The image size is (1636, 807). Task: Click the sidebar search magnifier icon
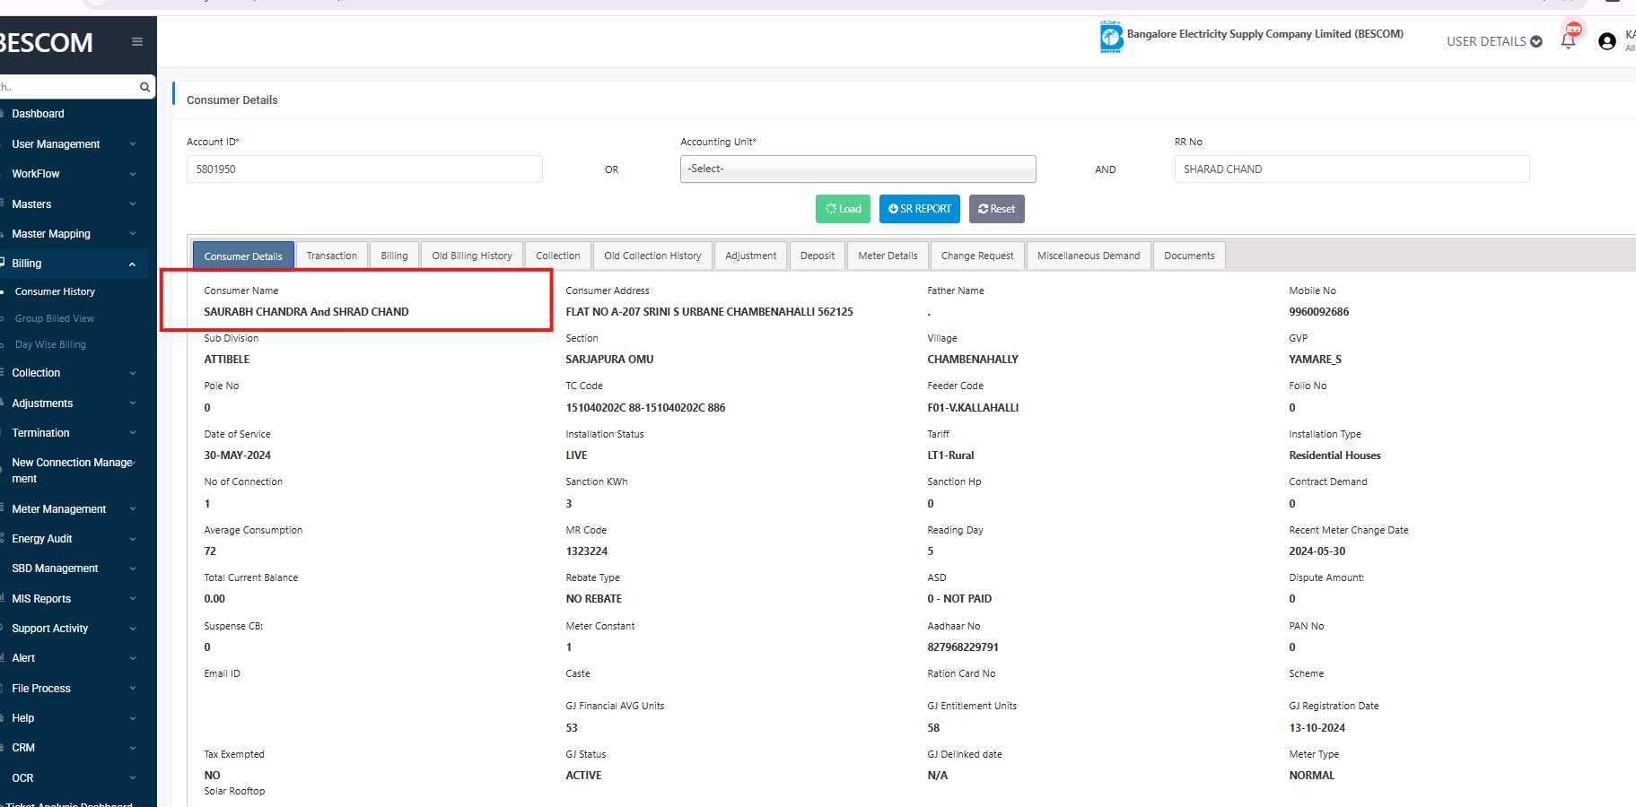click(144, 87)
